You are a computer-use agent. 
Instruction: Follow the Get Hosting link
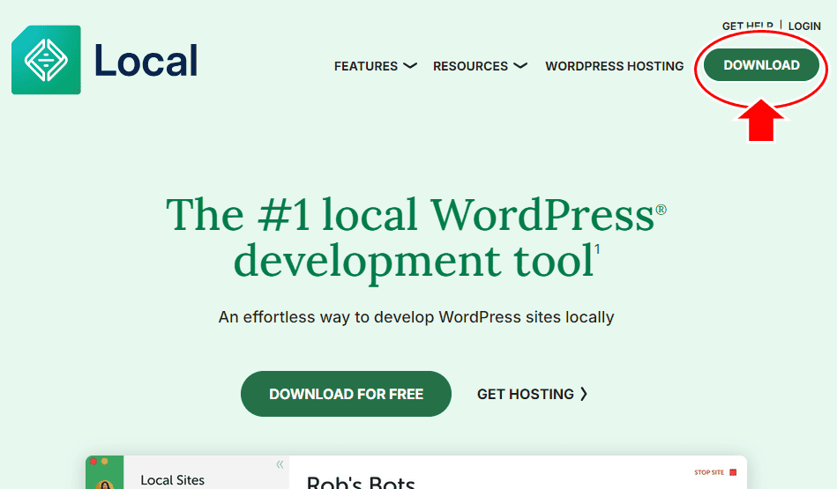525,394
